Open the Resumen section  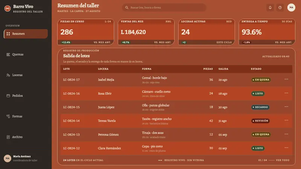pyautogui.click(x=26, y=34)
